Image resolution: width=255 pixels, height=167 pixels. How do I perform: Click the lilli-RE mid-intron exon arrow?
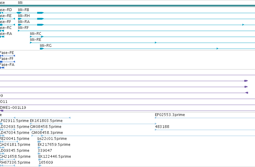(156, 43)
